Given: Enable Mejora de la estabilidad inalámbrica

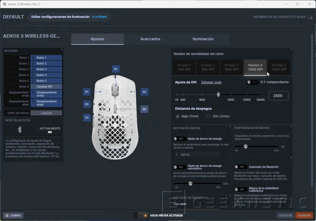Looking at the screenshot, I should click(x=240, y=190).
